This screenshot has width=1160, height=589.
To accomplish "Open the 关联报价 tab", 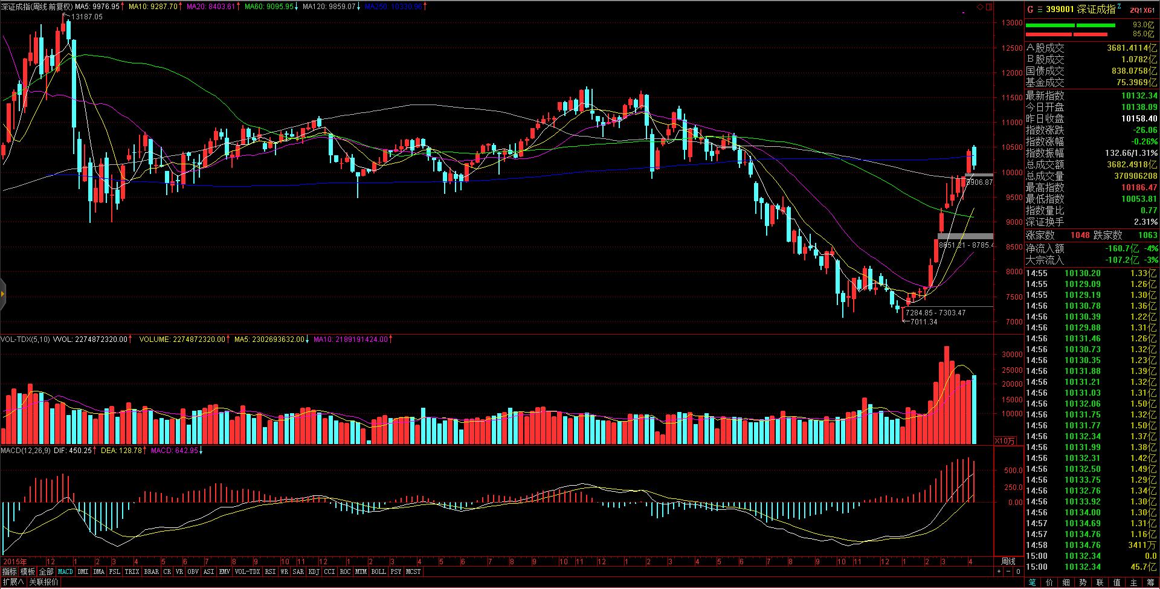I will click(x=44, y=582).
